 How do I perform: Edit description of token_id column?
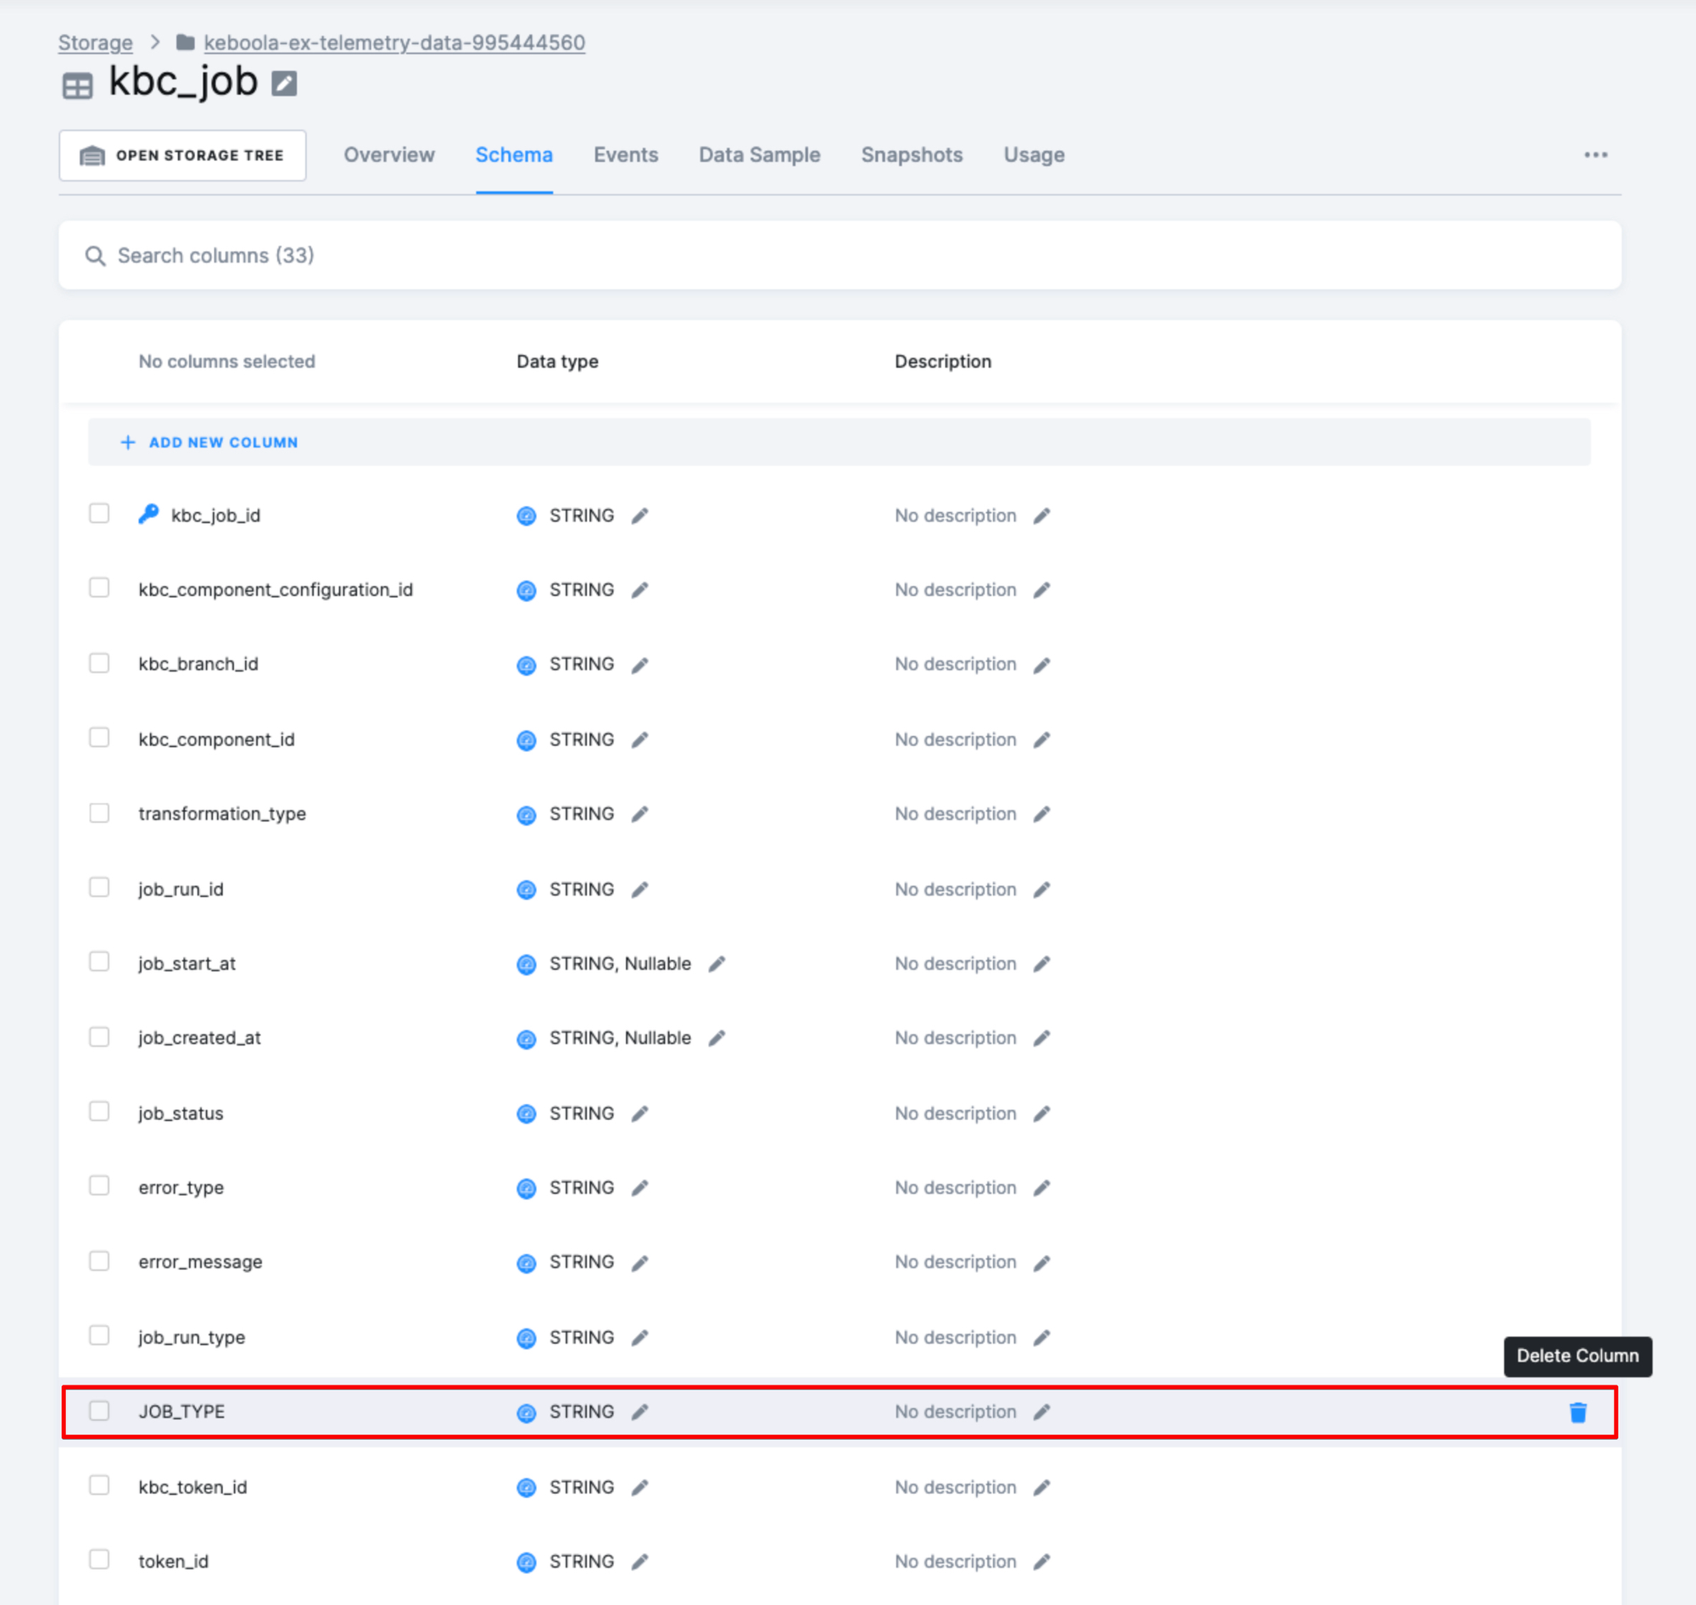pos(1041,1563)
